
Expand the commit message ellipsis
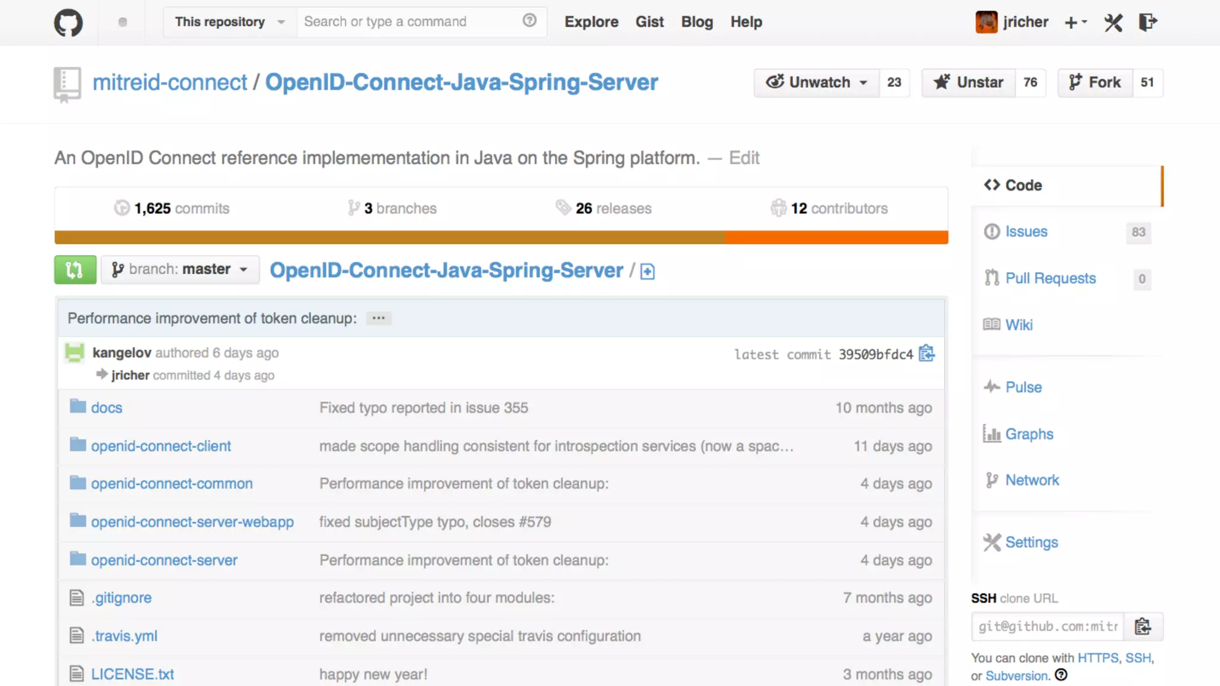378,318
